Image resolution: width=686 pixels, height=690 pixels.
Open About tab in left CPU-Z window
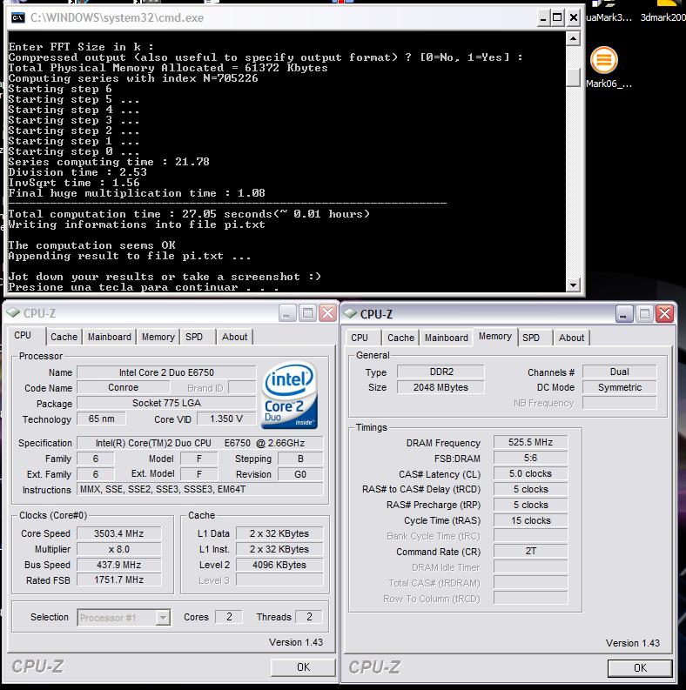point(234,337)
